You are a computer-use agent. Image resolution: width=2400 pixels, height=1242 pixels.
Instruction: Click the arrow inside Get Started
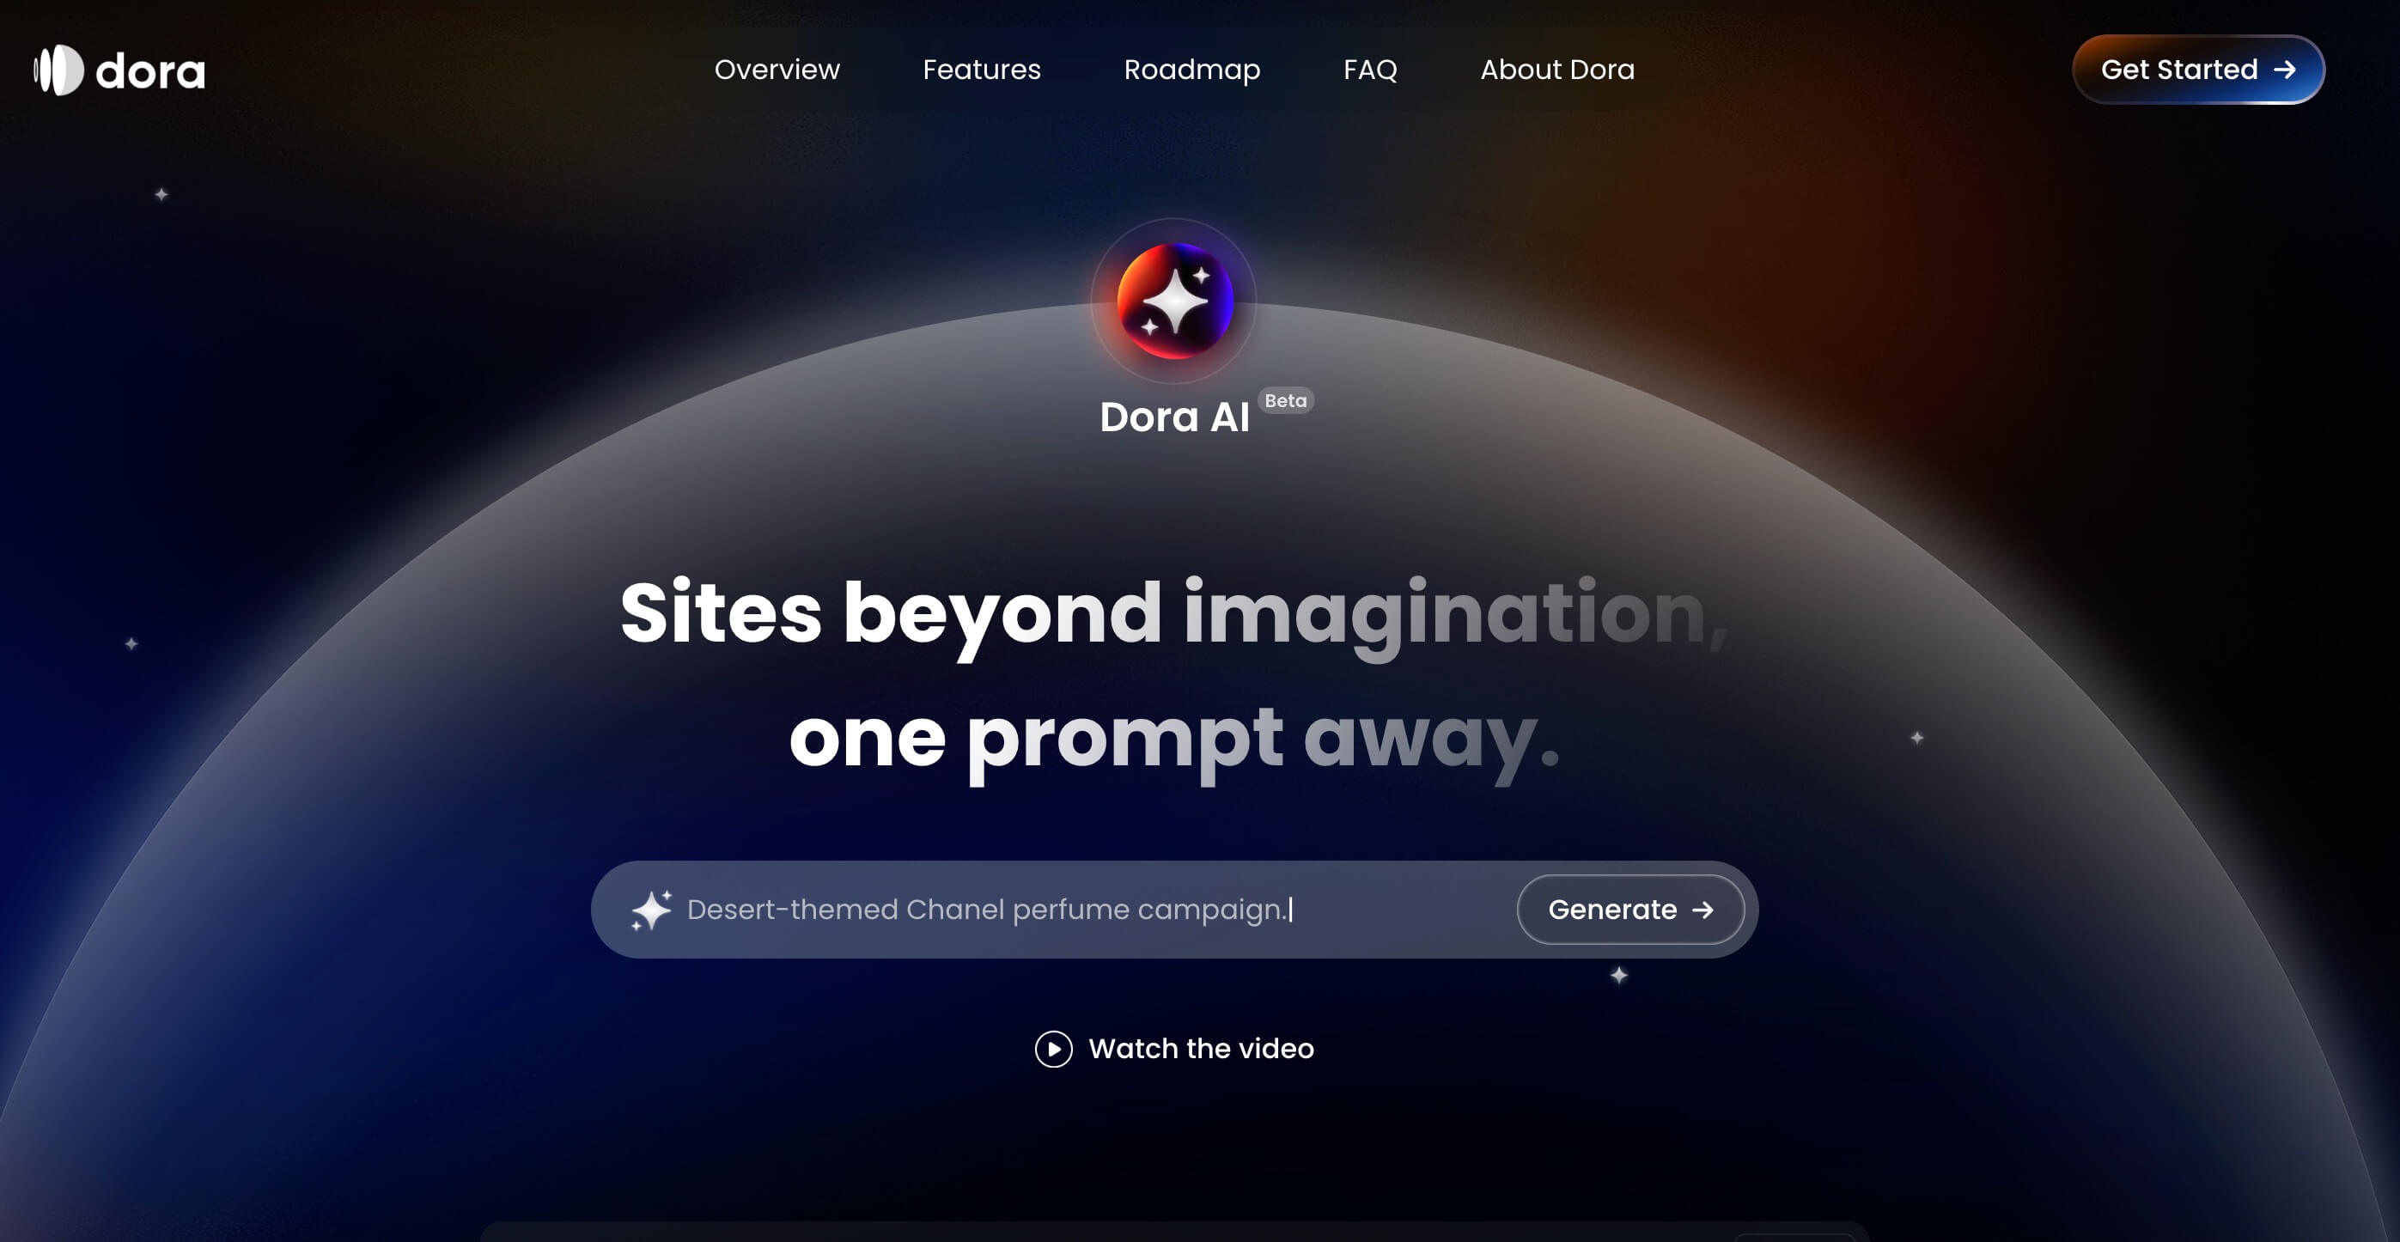tap(2285, 70)
